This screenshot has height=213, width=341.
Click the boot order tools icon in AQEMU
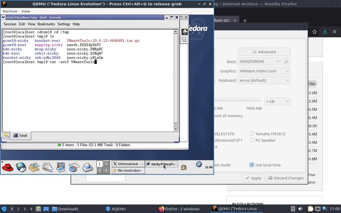286,62
